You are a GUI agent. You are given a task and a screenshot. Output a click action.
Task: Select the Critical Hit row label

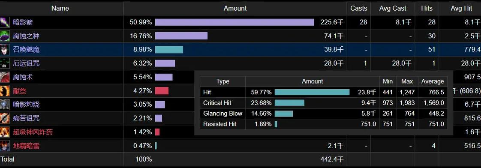point(217,103)
